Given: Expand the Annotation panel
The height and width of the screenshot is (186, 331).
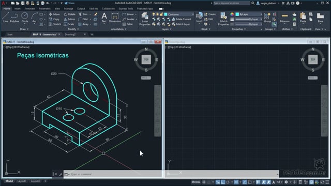Looking at the screenshot, I should (x=118, y=29).
